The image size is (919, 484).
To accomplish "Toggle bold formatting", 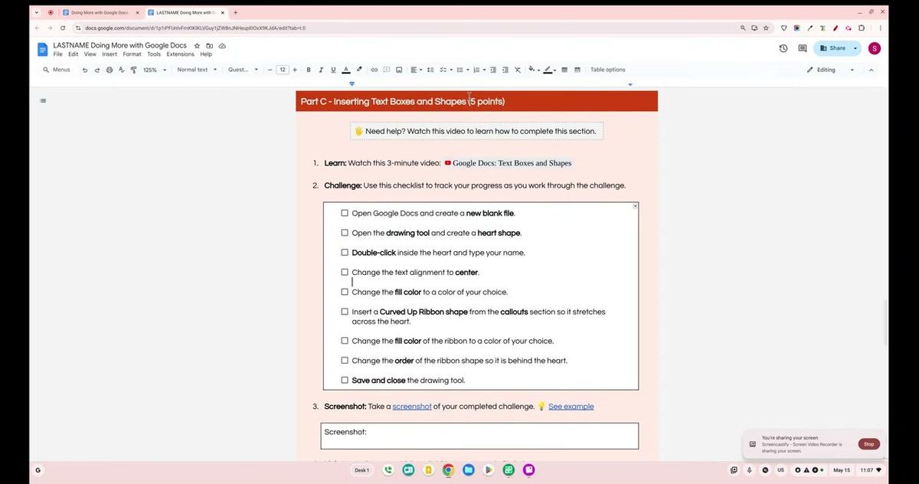I will click(x=309, y=70).
